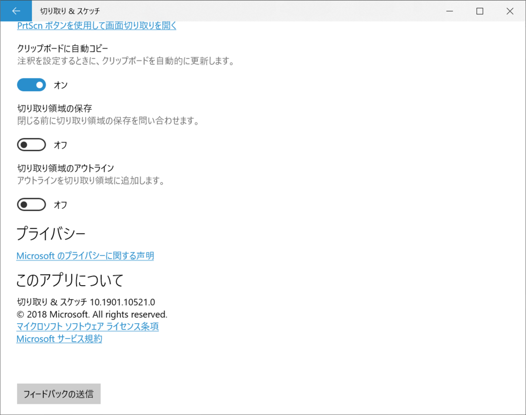Click the オフ label for outline setting
This screenshot has width=526, height=415.
(x=60, y=205)
